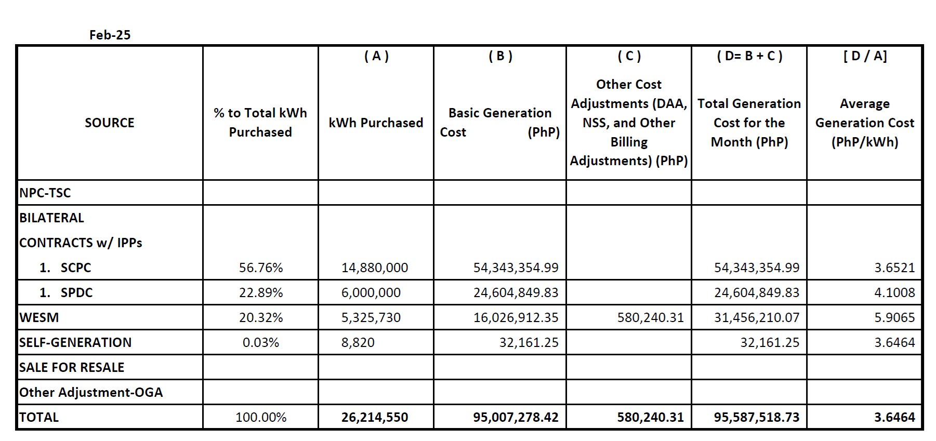Click total kWh purchased 26,214,550

(375, 417)
